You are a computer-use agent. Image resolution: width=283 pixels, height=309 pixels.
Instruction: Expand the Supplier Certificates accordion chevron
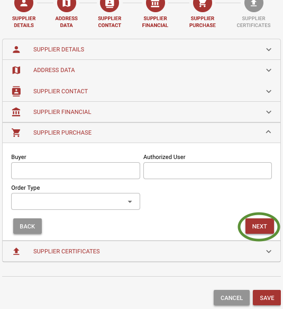(269, 251)
